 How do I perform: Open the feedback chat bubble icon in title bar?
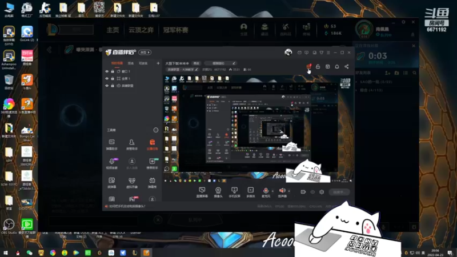(307, 53)
